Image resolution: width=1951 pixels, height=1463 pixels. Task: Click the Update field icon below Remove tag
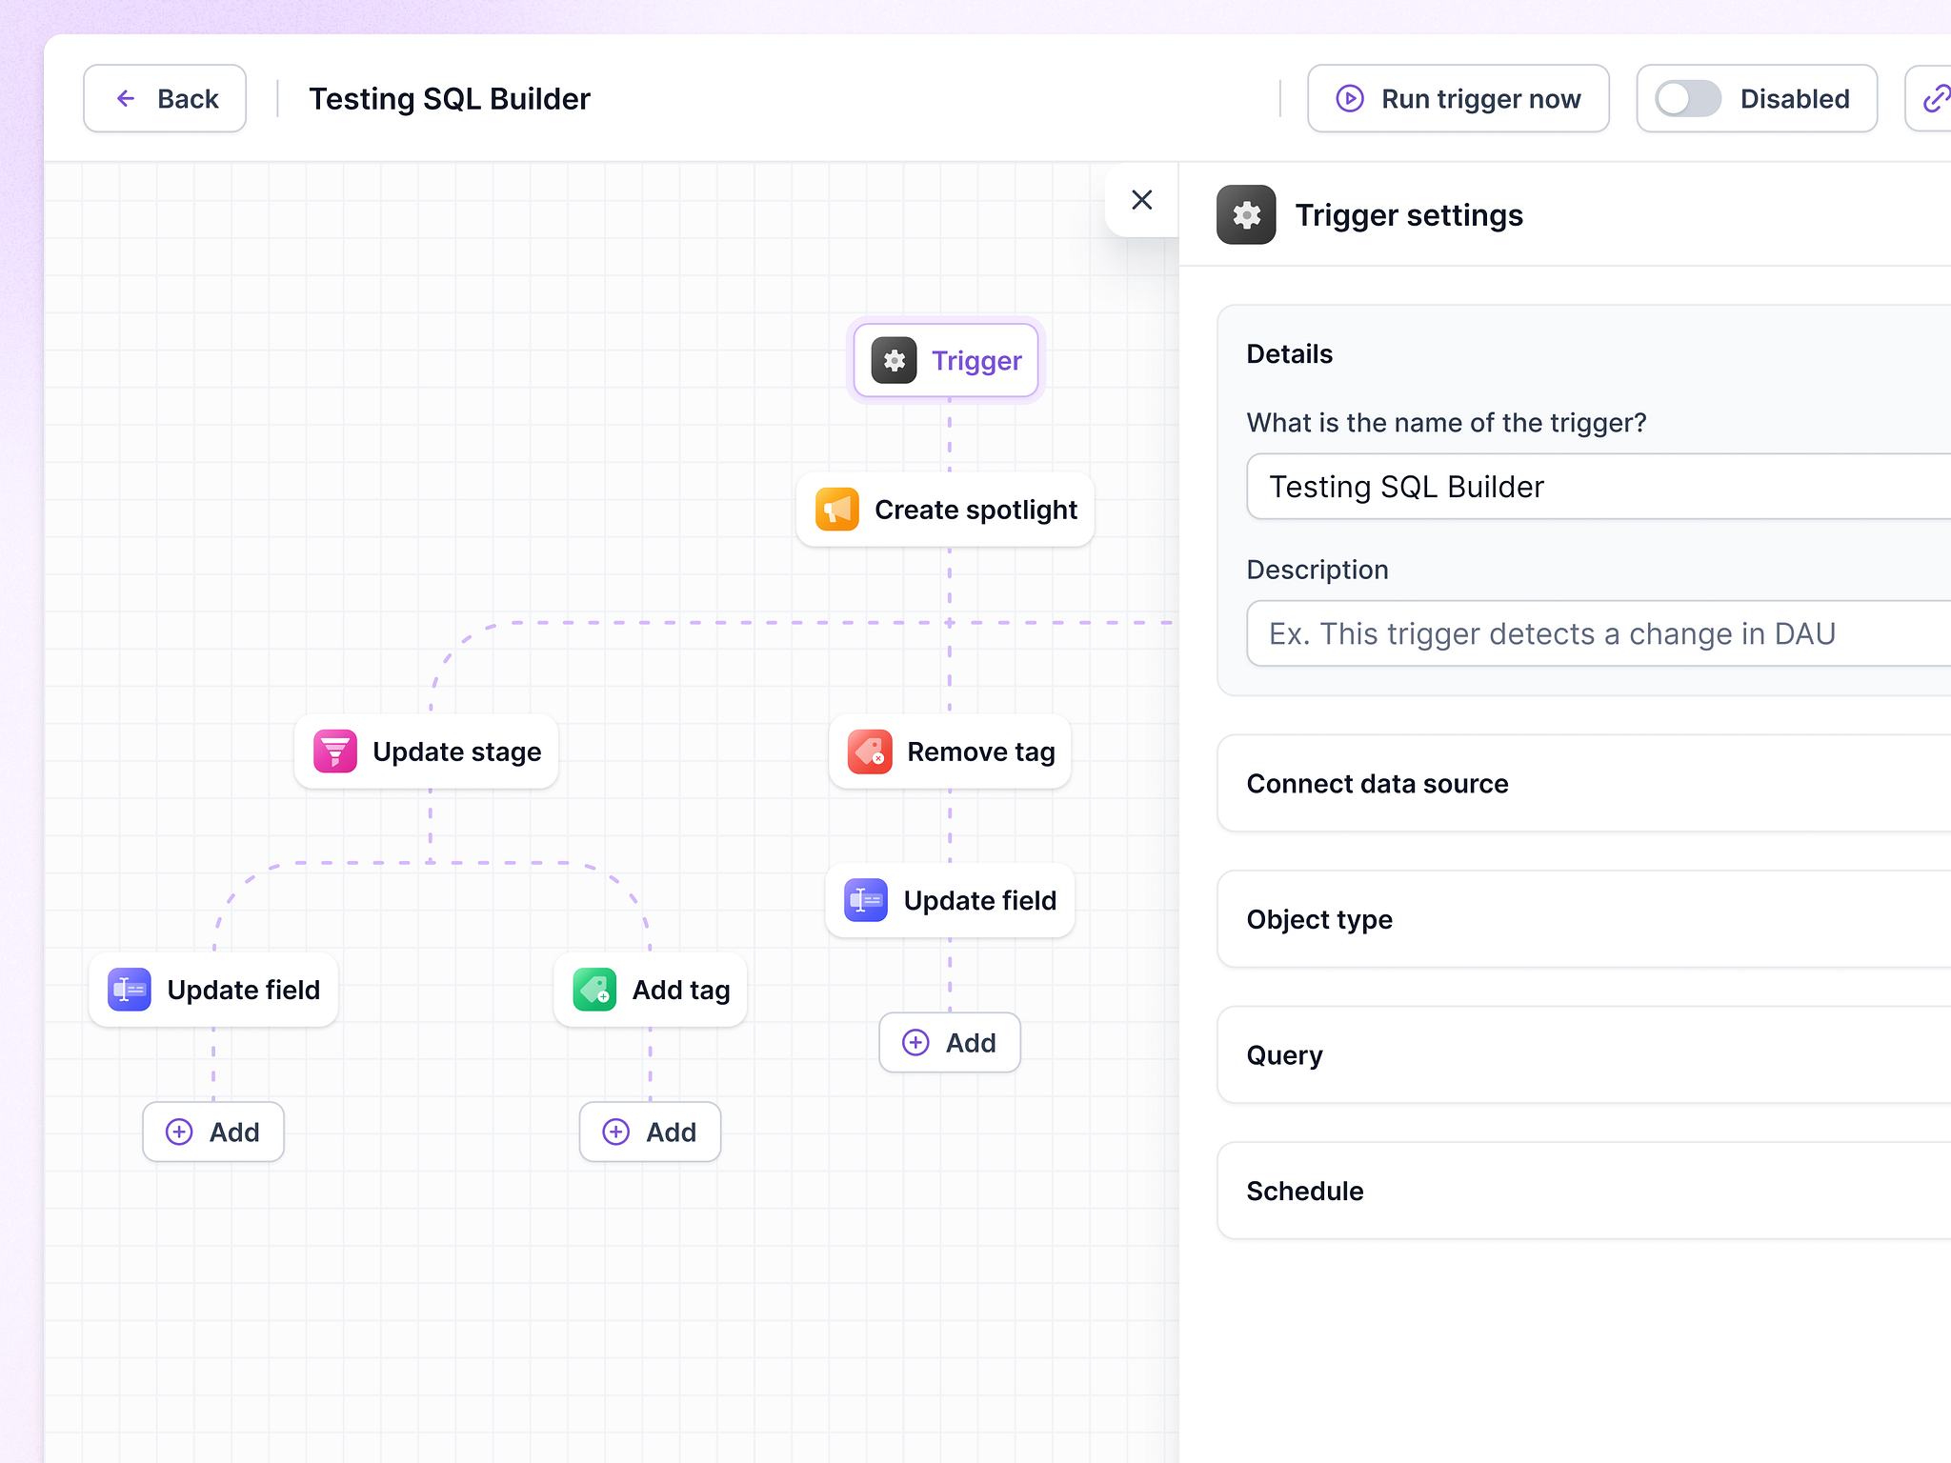tap(864, 900)
